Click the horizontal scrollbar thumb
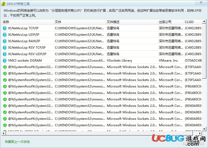 [x=99, y=133]
